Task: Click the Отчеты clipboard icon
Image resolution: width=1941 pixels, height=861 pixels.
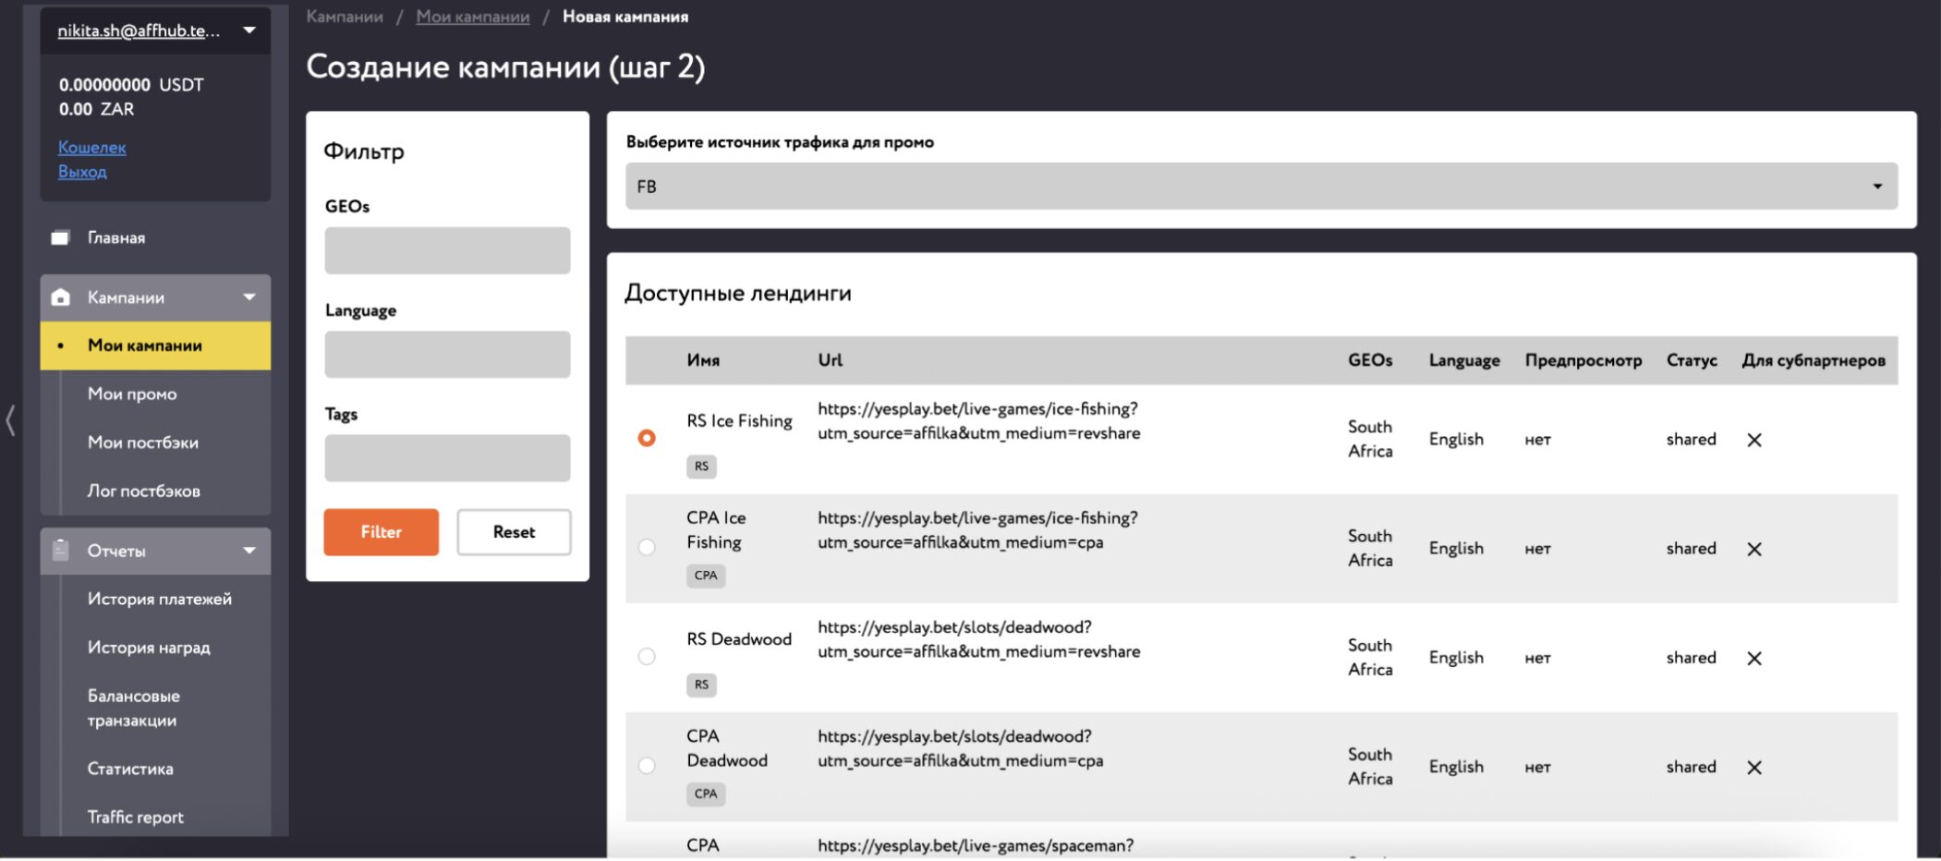Action: (x=60, y=551)
